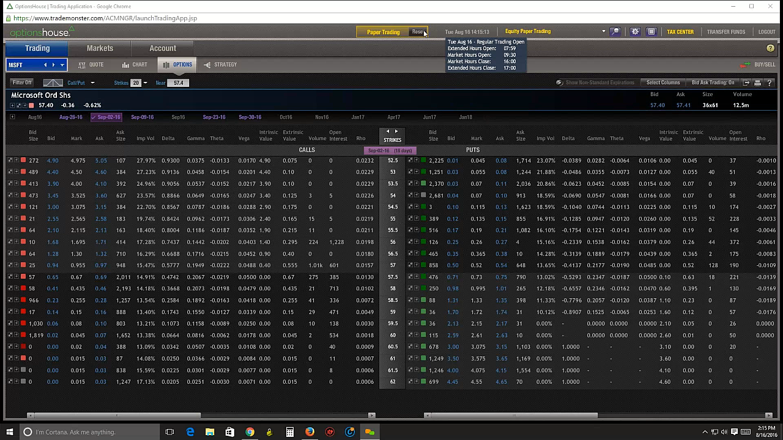The width and height of the screenshot is (783, 440).
Task: Open Strikes count dropdown arrow
Action: point(145,83)
